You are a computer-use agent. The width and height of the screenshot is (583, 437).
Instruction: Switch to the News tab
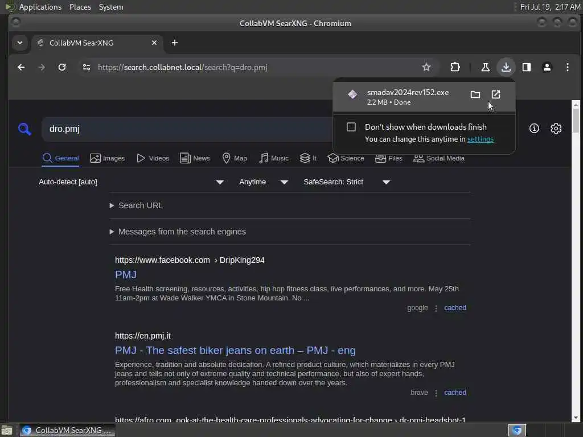[x=195, y=158]
